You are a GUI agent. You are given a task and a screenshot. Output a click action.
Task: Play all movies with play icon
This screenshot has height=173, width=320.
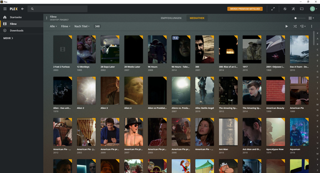click(x=286, y=26)
